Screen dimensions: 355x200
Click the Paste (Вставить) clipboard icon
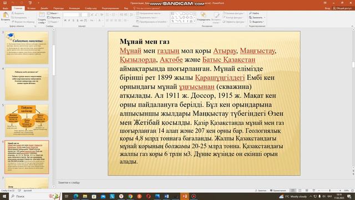(x=6, y=16)
